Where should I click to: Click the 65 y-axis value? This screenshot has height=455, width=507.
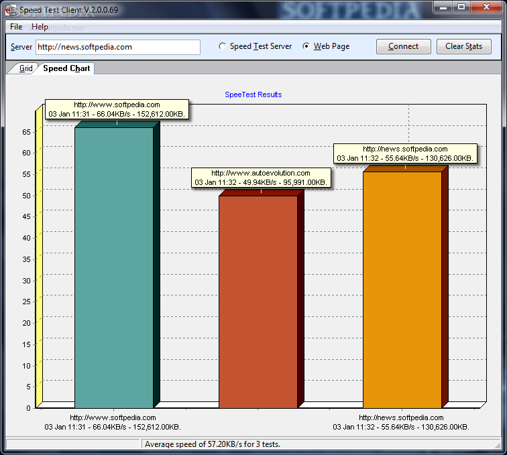click(27, 132)
